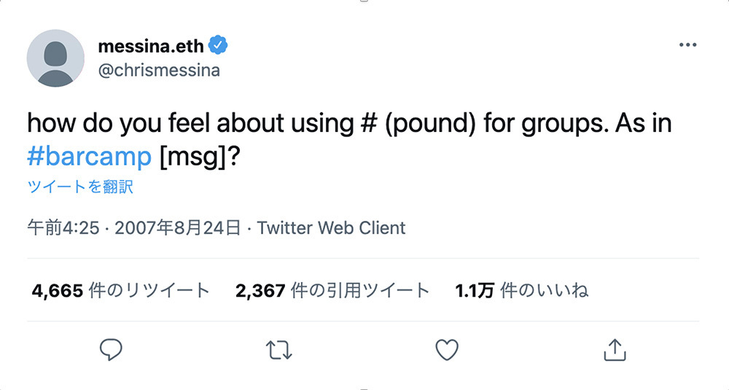Screen dimensions: 729x390
Task: Like the tweet with the heart icon
Action: pyautogui.click(x=447, y=351)
